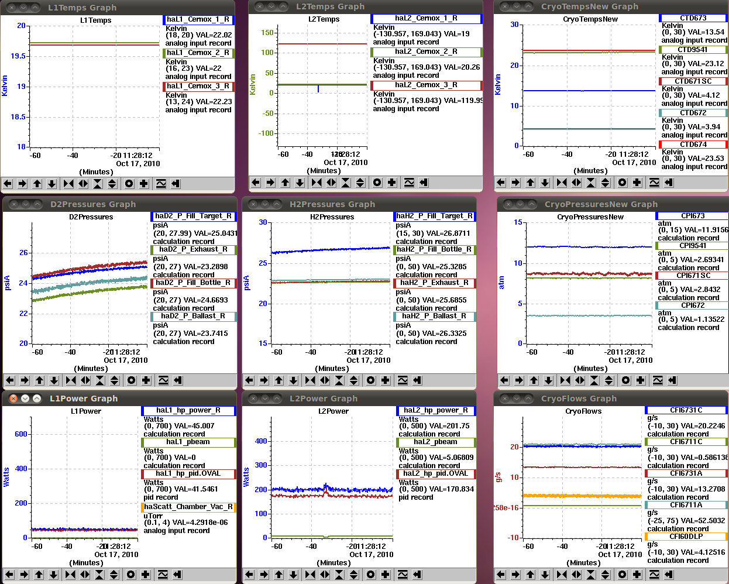Vertical zoom-out icon in L1Power Graph
The width and height of the screenshot is (729, 584).
click(x=114, y=575)
